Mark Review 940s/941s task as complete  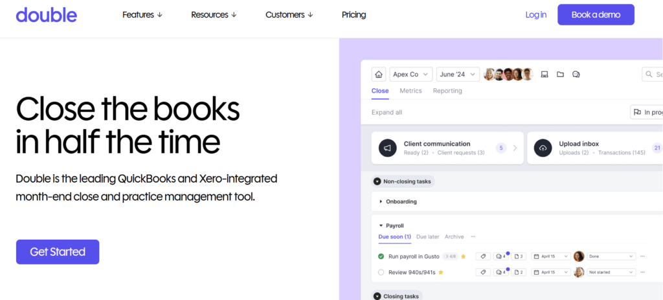pyautogui.click(x=381, y=272)
